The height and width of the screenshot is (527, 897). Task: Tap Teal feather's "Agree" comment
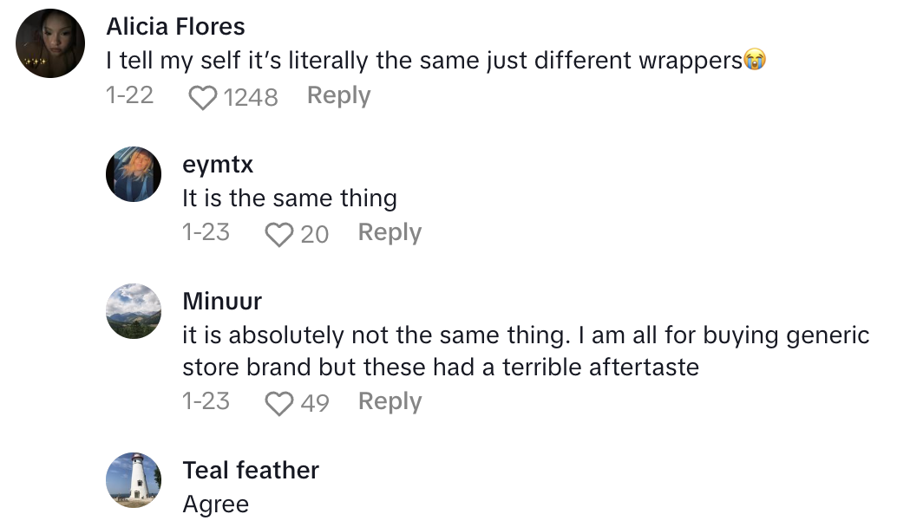tap(216, 504)
